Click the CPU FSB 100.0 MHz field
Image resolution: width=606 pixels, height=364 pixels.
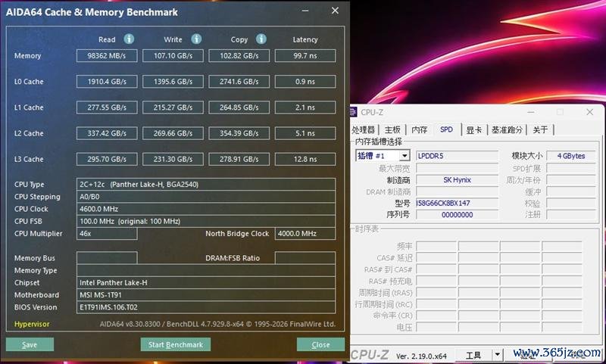pos(206,221)
